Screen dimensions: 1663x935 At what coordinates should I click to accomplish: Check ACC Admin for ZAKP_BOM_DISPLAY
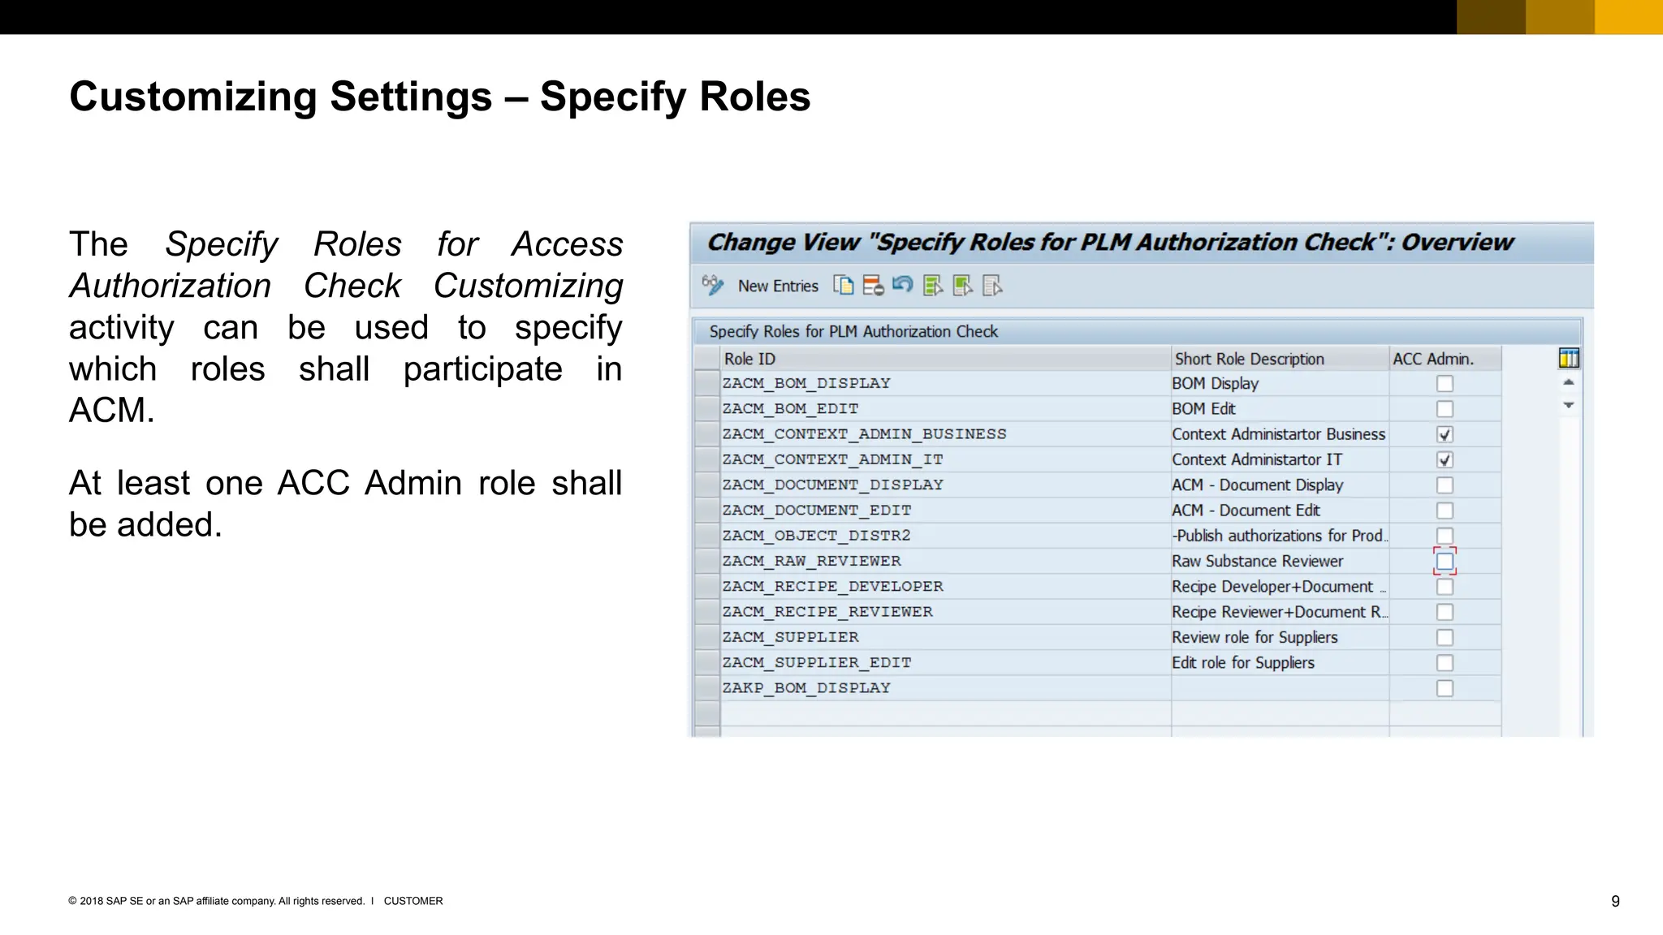click(1445, 688)
